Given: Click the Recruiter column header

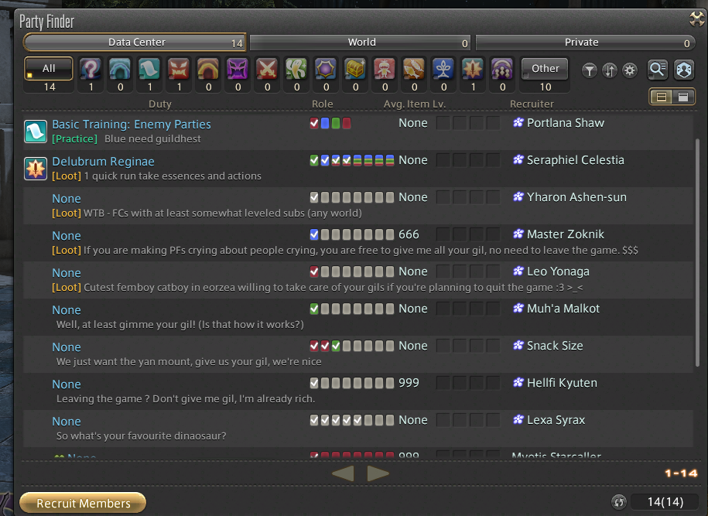Looking at the screenshot, I should coord(532,104).
